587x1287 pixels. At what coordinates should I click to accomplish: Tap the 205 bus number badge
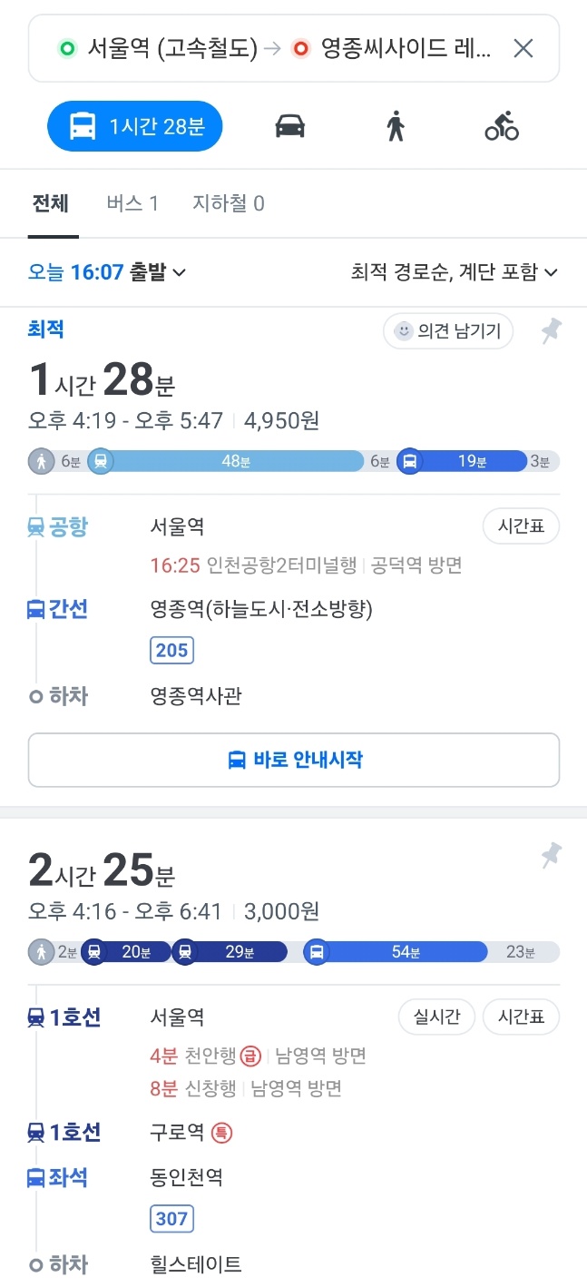(x=171, y=650)
